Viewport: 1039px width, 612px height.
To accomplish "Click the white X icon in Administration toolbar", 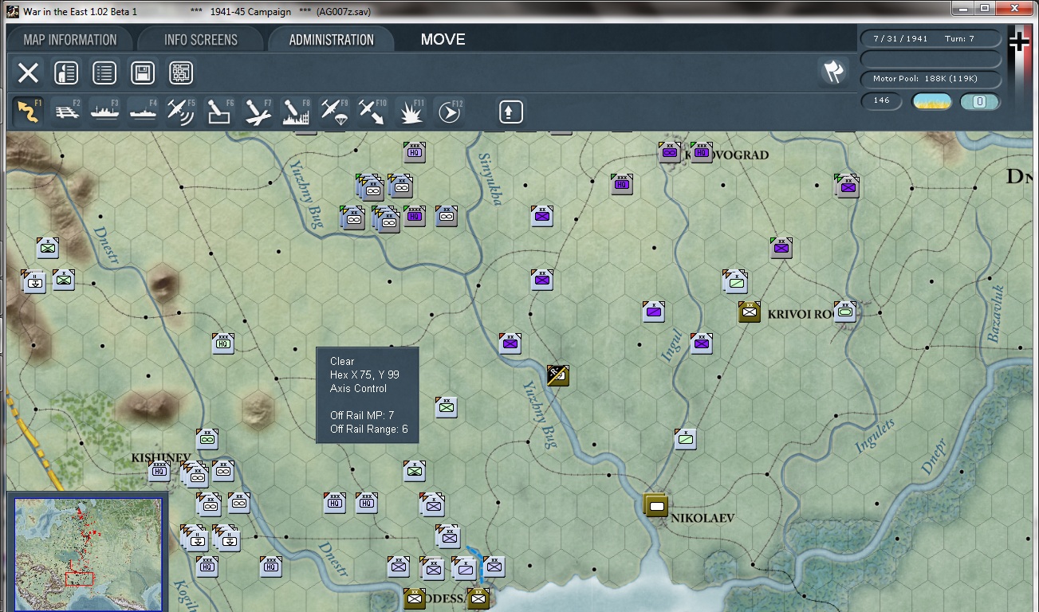I will (x=28, y=73).
